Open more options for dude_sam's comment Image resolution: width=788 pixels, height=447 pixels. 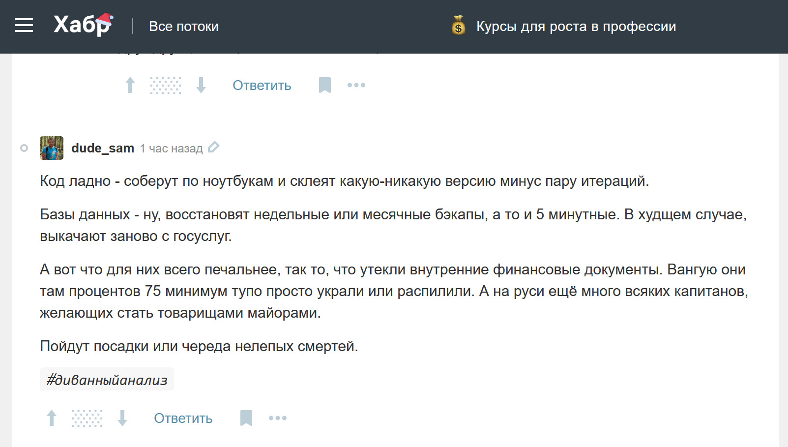click(x=277, y=418)
